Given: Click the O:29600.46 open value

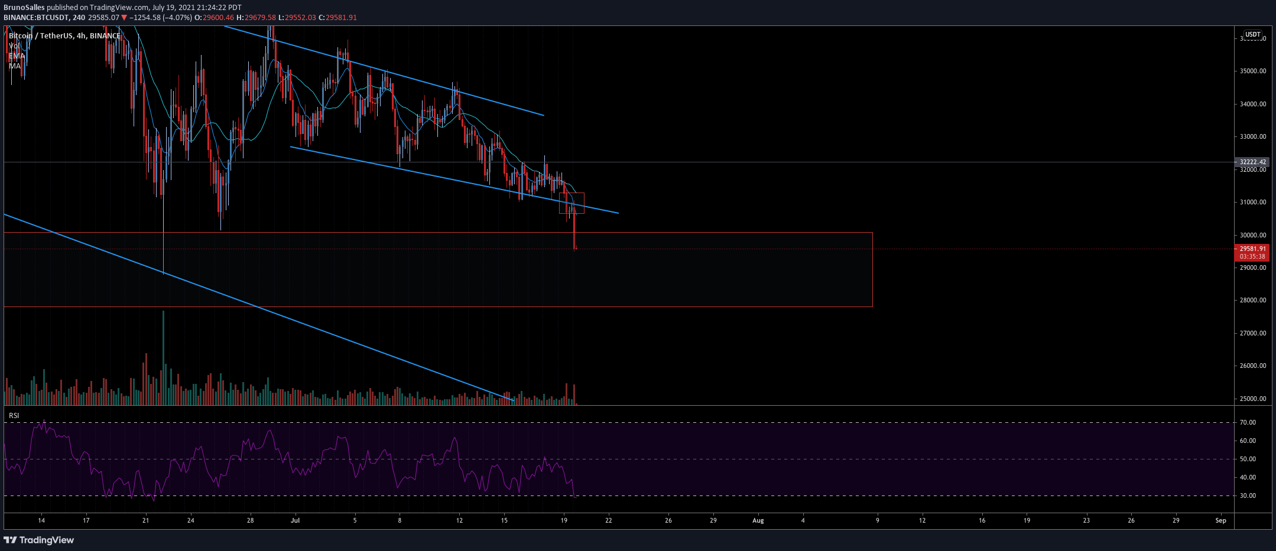Looking at the screenshot, I should tap(215, 18).
